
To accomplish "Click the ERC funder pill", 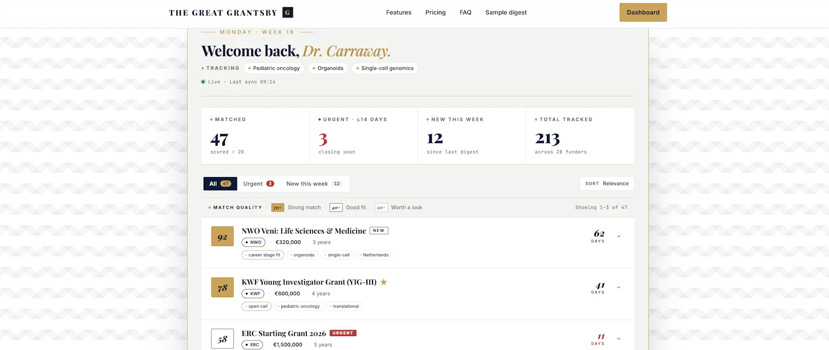I will click(x=252, y=345).
